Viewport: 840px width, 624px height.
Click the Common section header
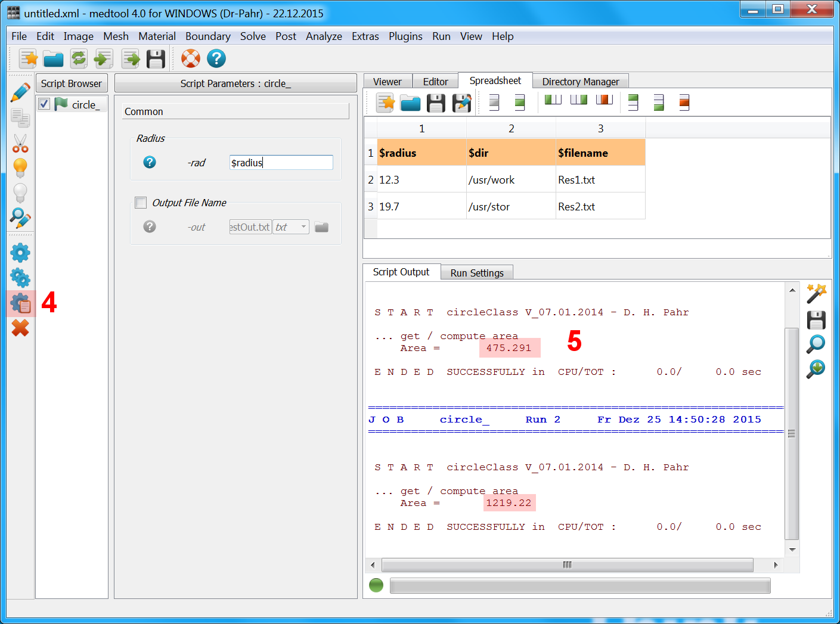tap(235, 111)
